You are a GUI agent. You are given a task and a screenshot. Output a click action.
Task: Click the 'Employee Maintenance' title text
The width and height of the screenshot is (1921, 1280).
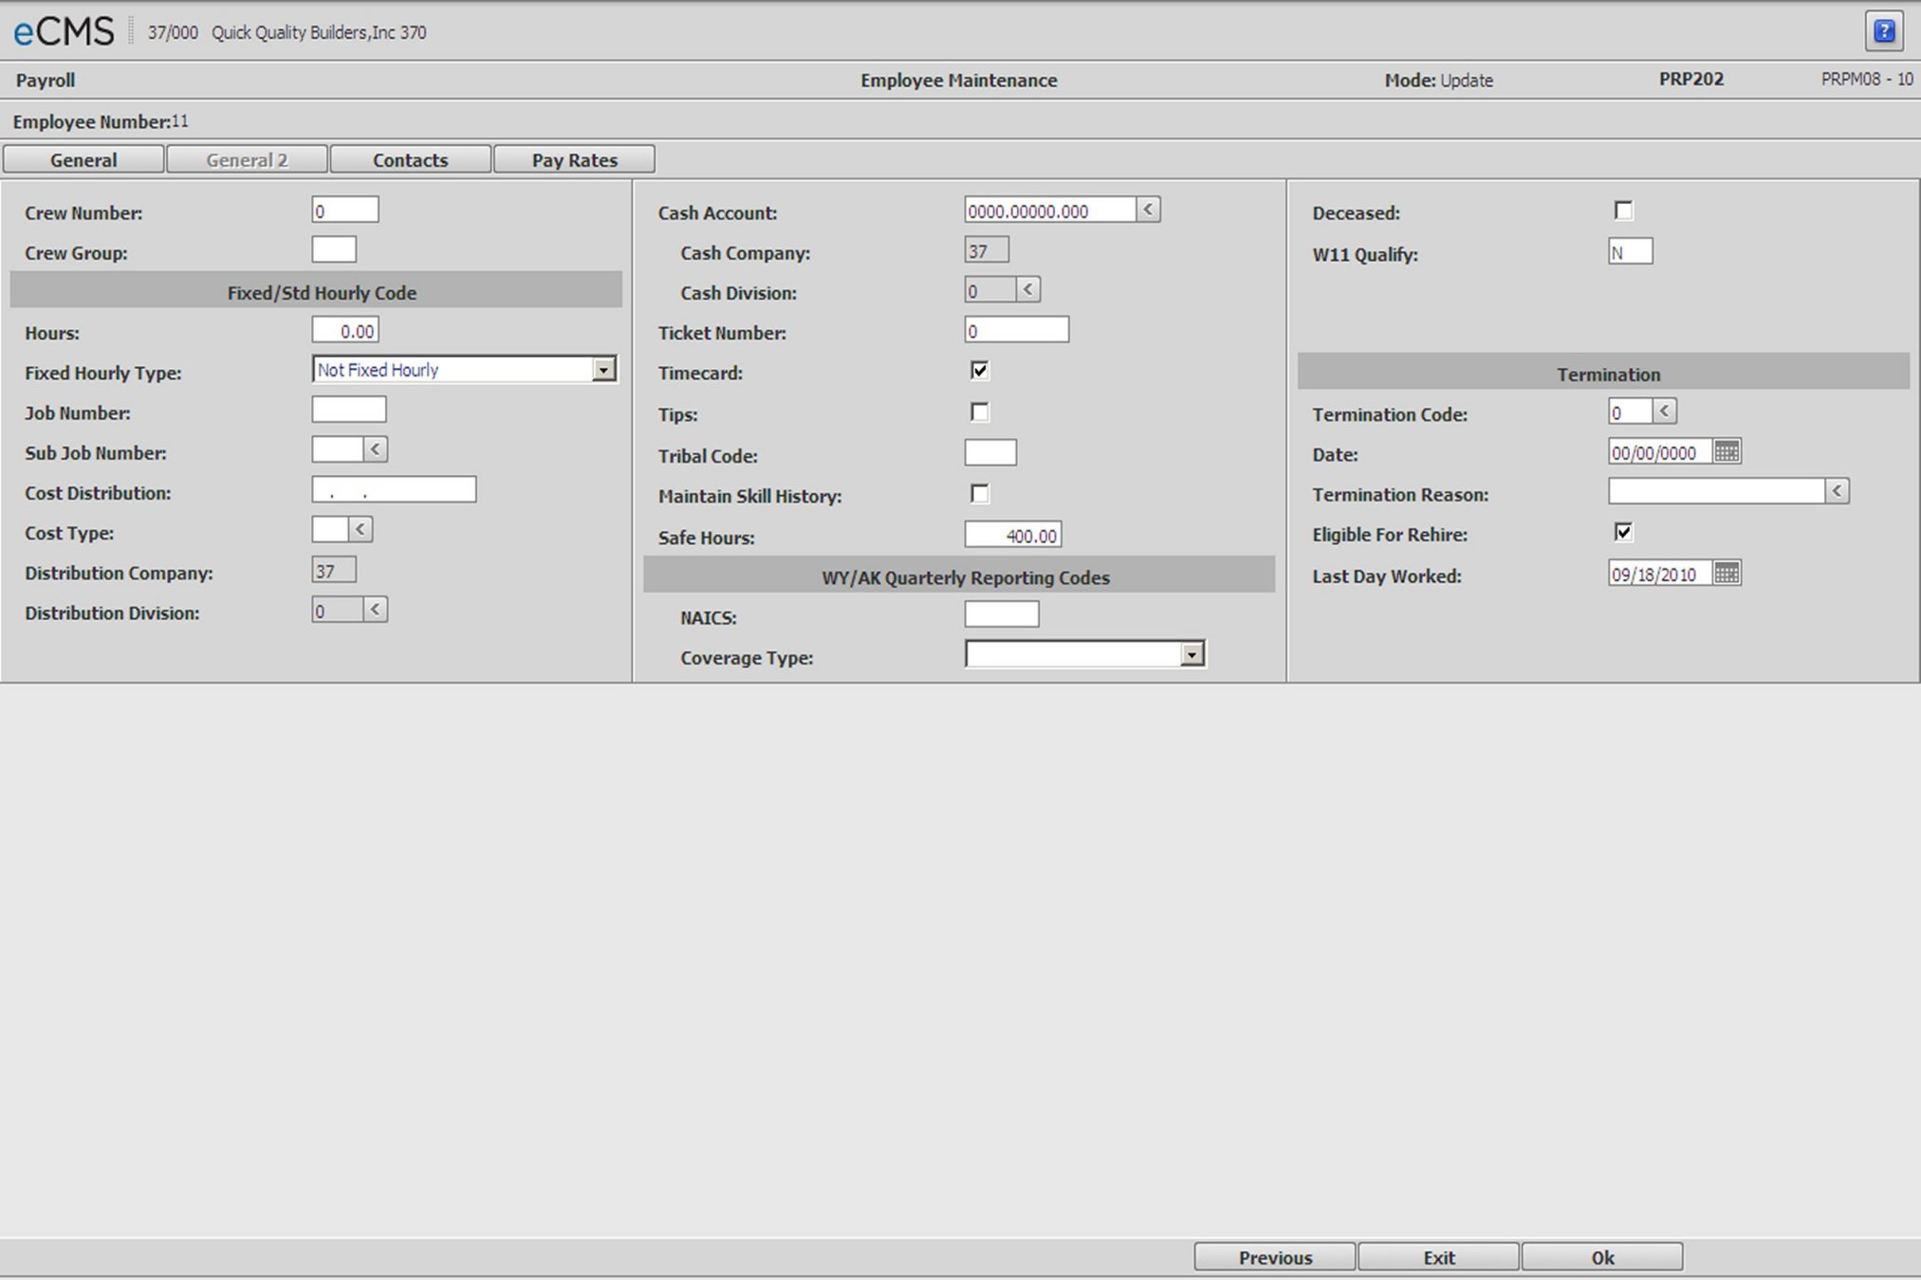(x=958, y=80)
